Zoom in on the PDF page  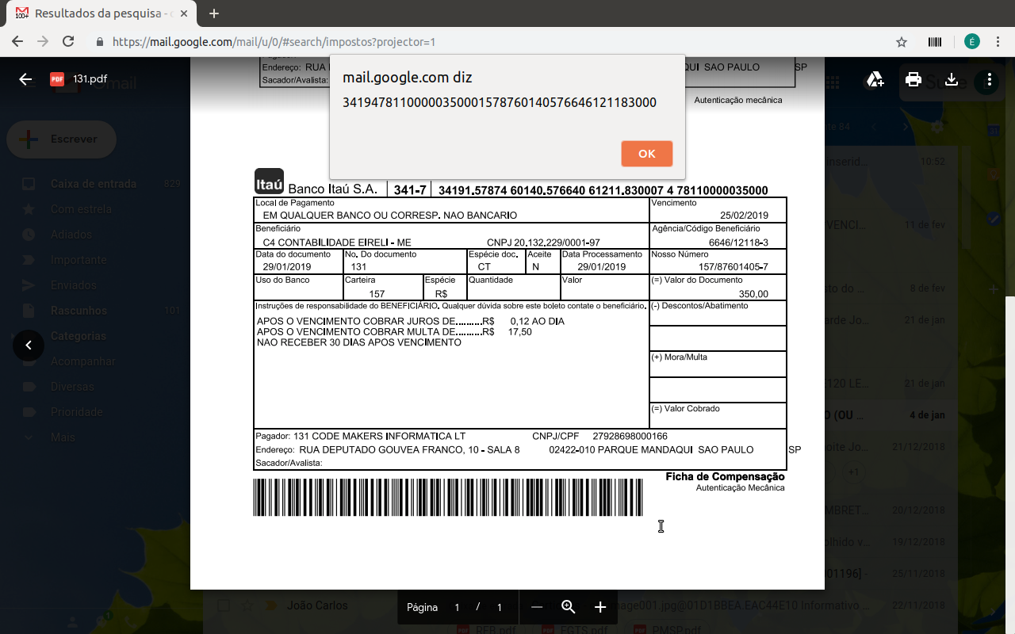click(x=600, y=607)
